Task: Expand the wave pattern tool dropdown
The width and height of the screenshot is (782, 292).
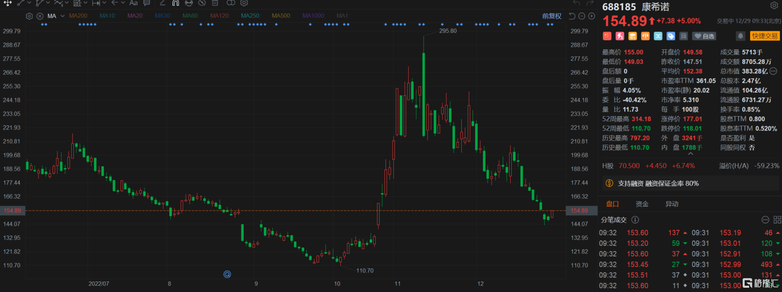Action: point(67,3)
